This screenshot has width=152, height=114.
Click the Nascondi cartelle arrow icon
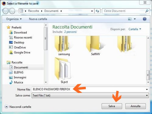click(6, 107)
